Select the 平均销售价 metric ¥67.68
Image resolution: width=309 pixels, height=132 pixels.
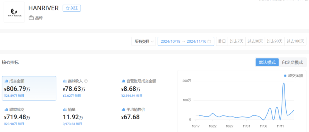[130, 117]
